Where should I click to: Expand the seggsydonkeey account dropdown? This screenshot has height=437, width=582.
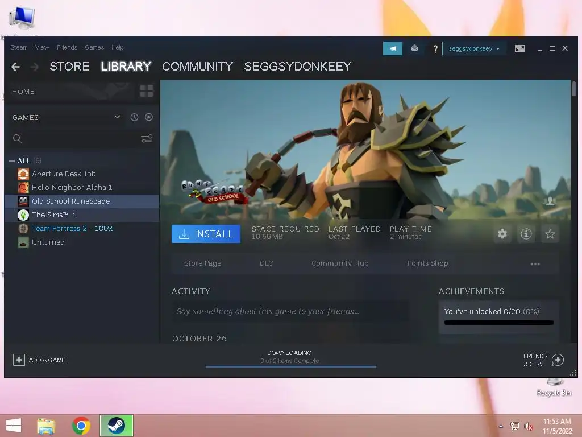pyautogui.click(x=475, y=49)
